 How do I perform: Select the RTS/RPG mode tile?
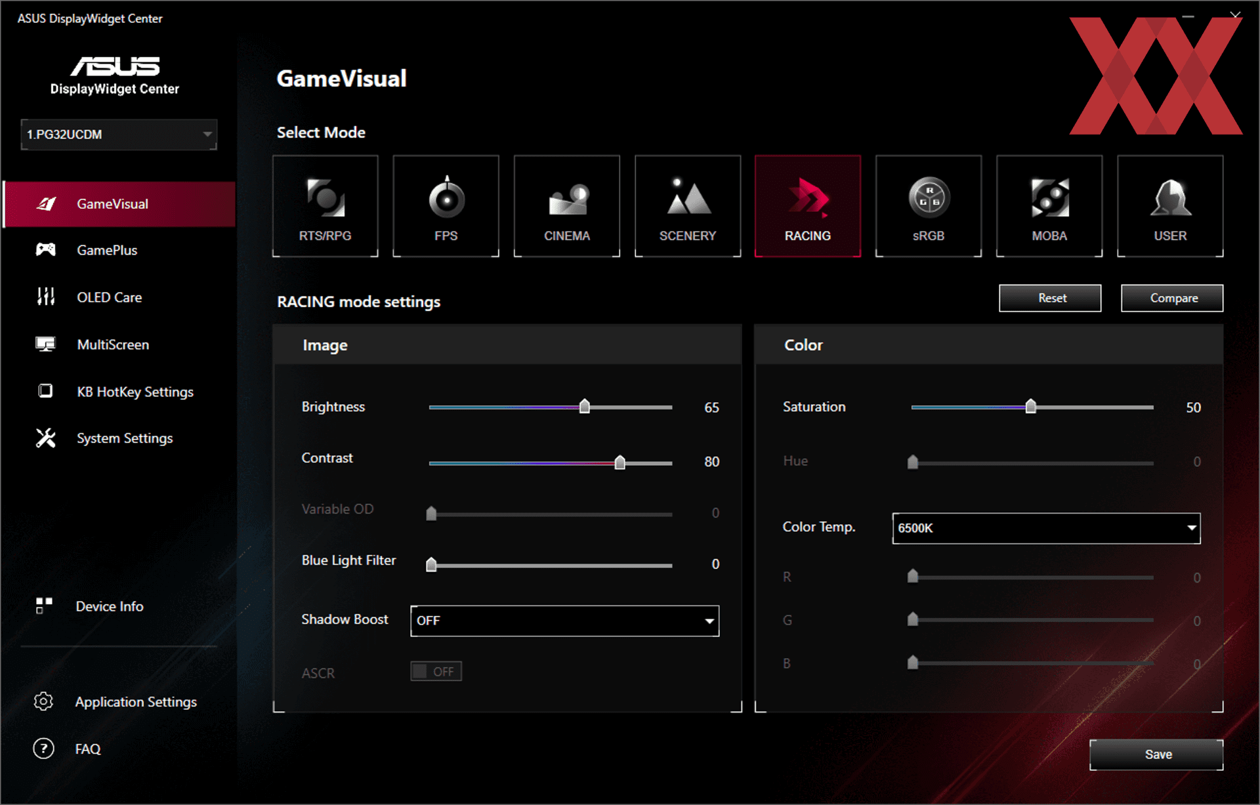coord(325,206)
